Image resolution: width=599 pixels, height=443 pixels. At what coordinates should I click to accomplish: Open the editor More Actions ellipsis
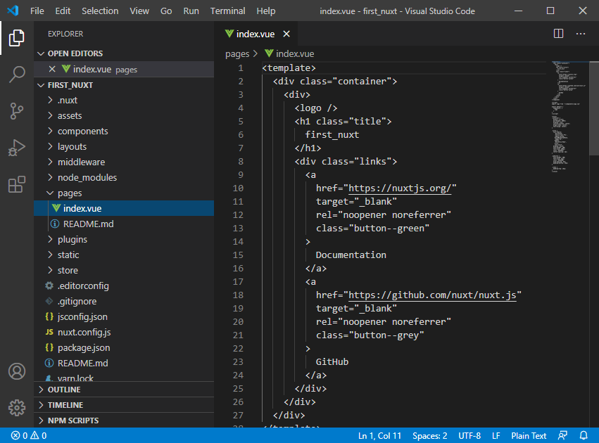point(581,34)
